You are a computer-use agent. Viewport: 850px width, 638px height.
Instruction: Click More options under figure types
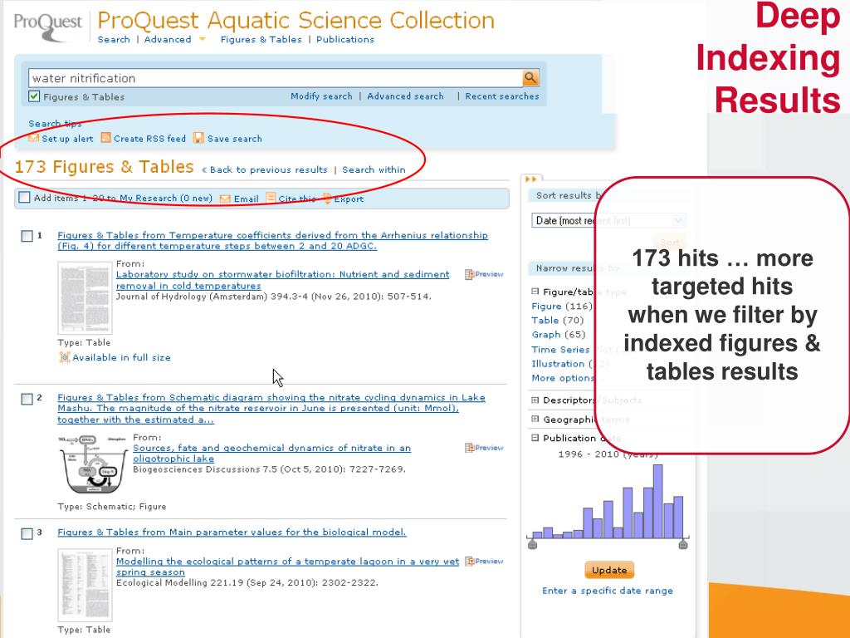[563, 378]
